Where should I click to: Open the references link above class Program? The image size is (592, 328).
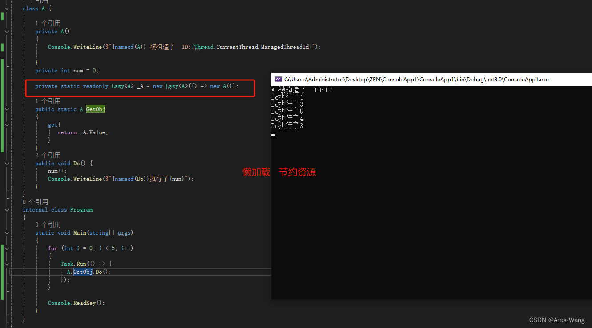[x=35, y=202]
